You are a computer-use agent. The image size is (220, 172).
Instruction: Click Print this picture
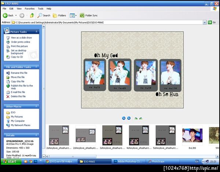17,46
